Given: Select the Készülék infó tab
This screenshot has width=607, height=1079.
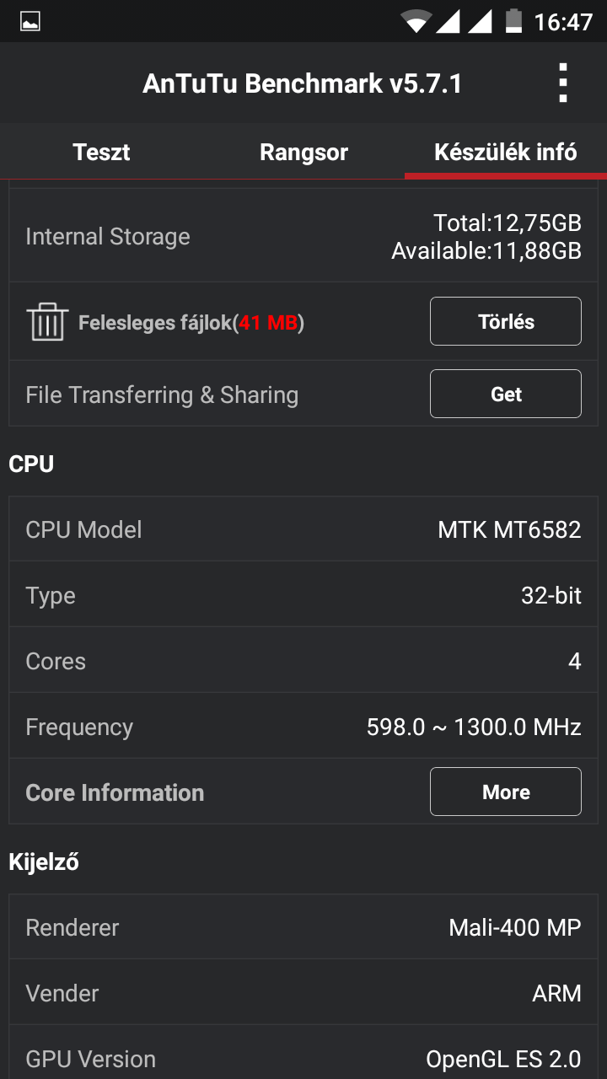Looking at the screenshot, I should click(x=505, y=153).
